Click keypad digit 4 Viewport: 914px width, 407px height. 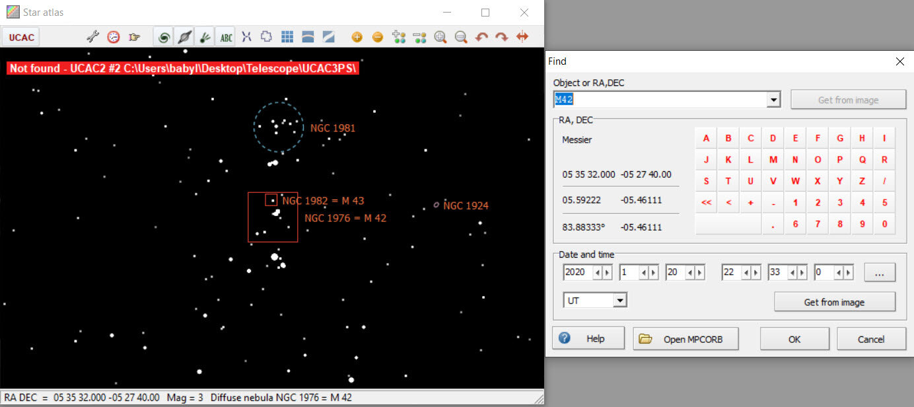(862, 202)
